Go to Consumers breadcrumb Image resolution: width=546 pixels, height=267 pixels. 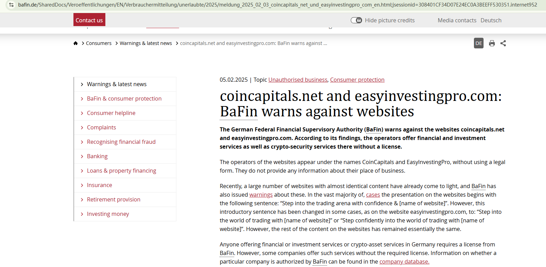point(99,43)
